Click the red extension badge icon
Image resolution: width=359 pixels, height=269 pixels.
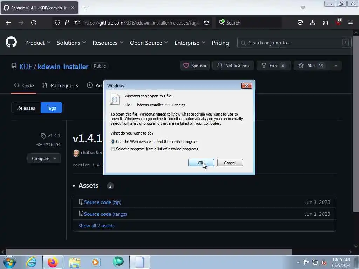pos(338,22)
